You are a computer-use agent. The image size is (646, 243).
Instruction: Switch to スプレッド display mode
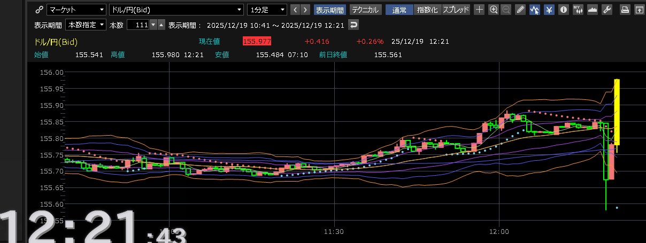coord(456,10)
